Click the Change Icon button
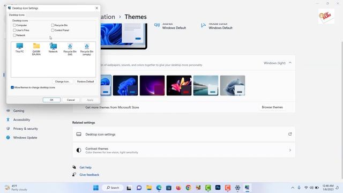 (x=63, y=81)
